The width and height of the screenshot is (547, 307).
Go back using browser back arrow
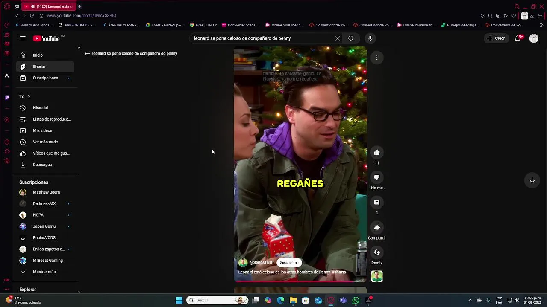tap(17, 16)
